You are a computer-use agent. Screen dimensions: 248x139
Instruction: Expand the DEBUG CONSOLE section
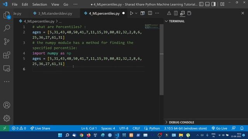(x=166, y=122)
